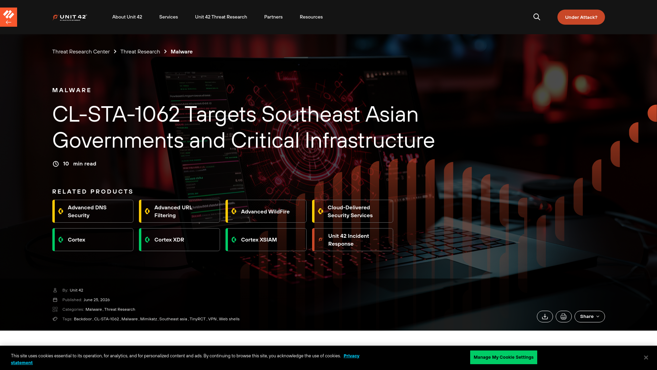Screen dimensions: 657x370
Task: Open the Malware tag
Action: 129,319
